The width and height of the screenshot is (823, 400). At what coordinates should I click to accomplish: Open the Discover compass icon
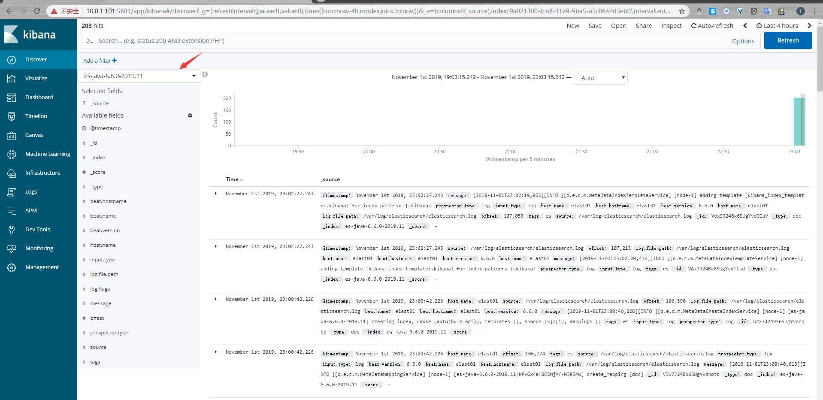click(x=12, y=60)
